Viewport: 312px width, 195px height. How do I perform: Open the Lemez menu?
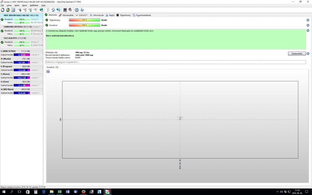coord(9,5)
